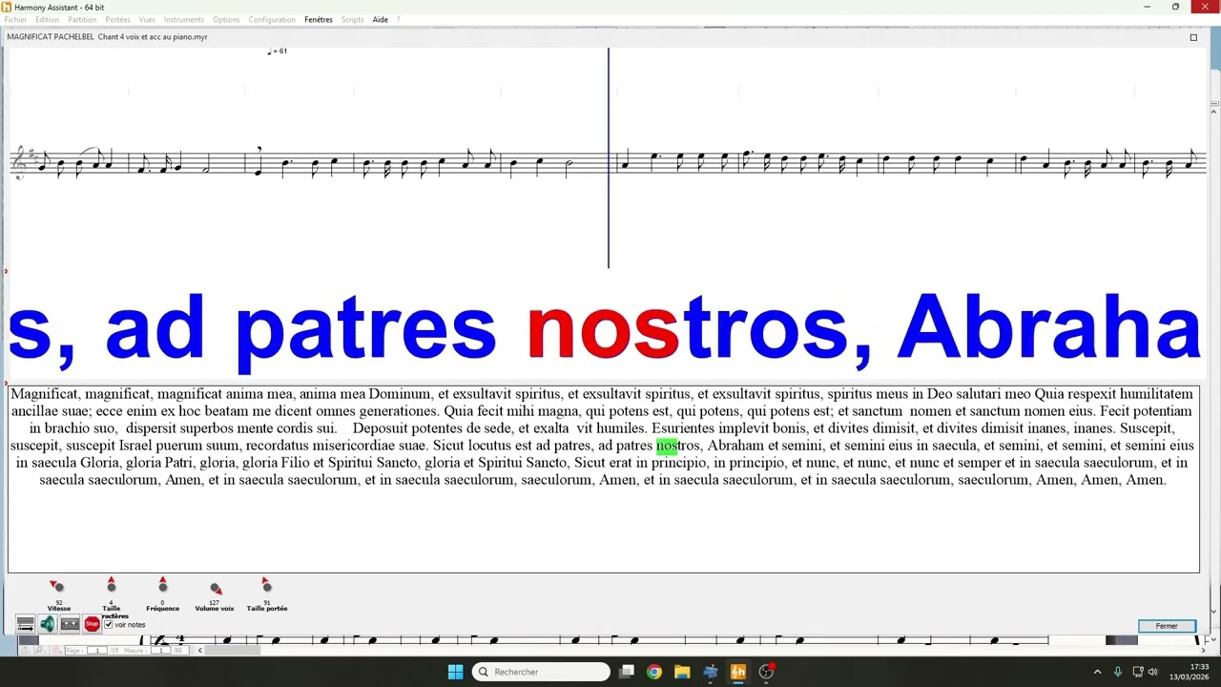The height and width of the screenshot is (687, 1221).
Task: Click the small page icon in status bar
Action: 25,650
